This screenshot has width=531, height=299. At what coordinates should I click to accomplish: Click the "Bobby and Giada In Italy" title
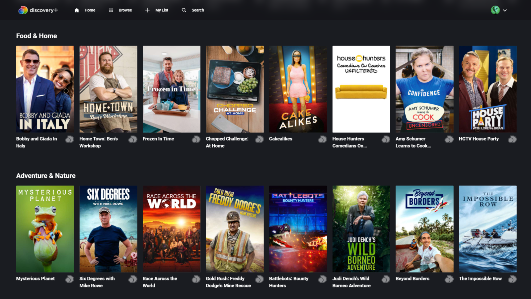pyautogui.click(x=37, y=142)
